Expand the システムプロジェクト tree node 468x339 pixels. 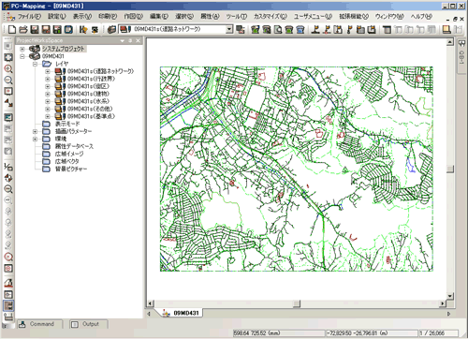point(22,49)
